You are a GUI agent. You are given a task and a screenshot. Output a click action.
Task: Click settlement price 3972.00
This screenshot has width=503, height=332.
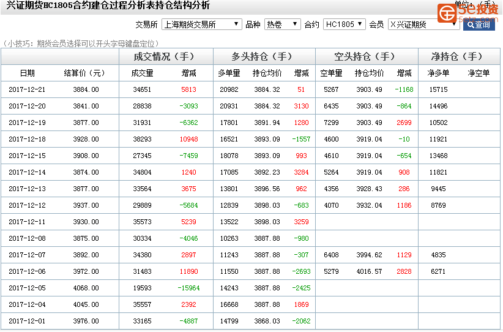[86, 271]
